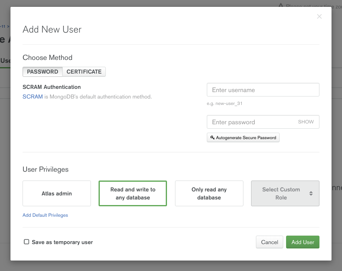342x271 pixels.
Task: Choose the Atlas admin privilege
Action: [x=57, y=193]
